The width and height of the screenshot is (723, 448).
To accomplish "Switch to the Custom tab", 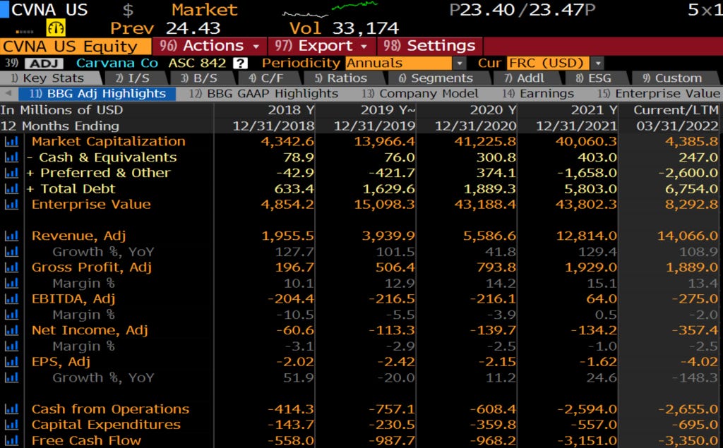I will pyautogui.click(x=674, y=78).
